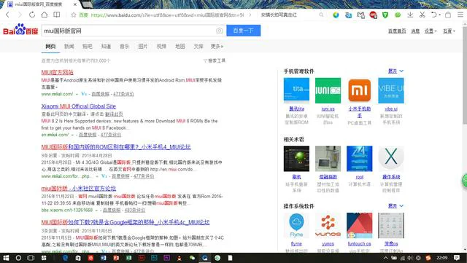Open the orange MI 小米手机助手 thumbnail
Viewport: 467px width, 263px height.
click(x=360, y=90)
